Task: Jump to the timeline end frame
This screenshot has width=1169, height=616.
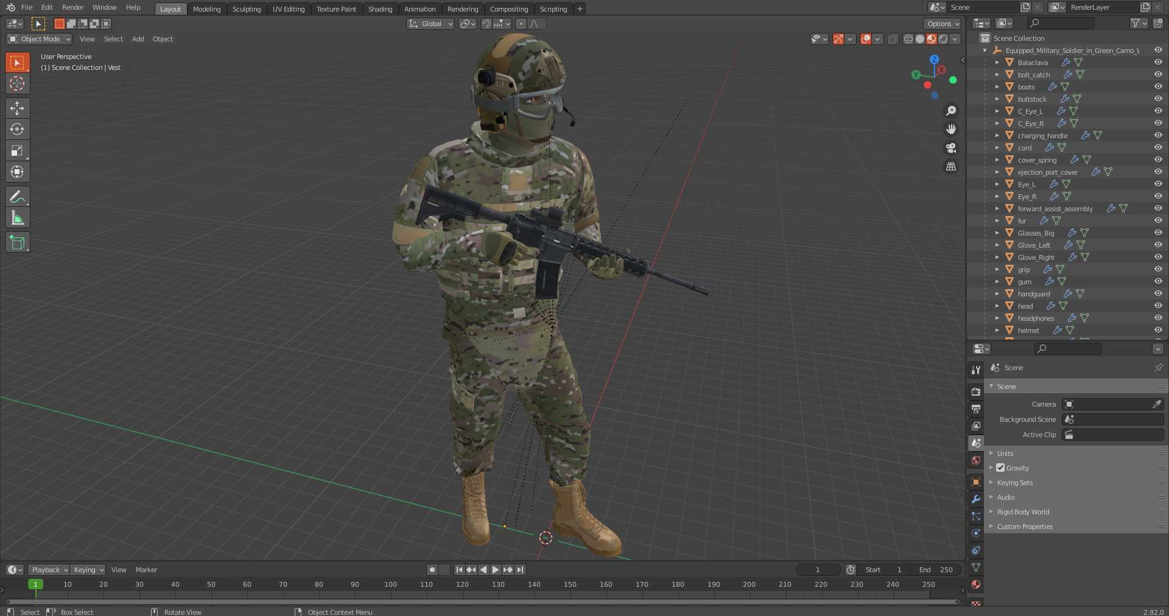Action: (520, 570)
